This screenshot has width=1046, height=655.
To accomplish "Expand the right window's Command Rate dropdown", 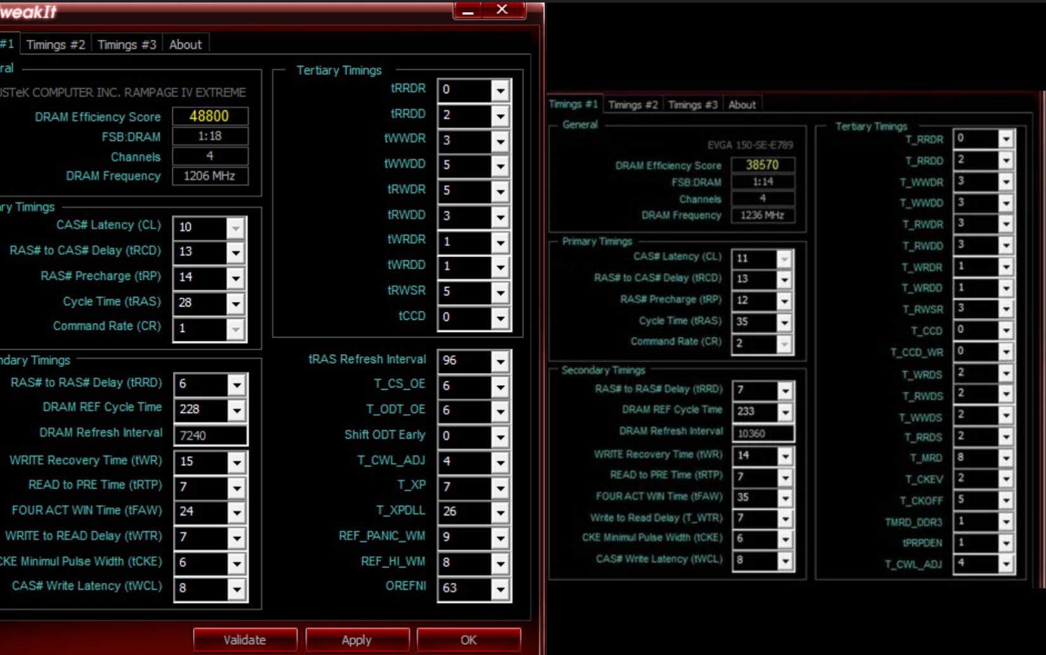I will pos(784,343).
